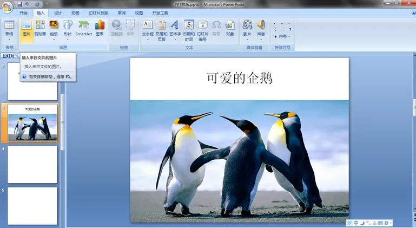This screenshot has width=416, height=228.
Task: Switch to the 开始 ribbon tab
Action: (x=23, y=13)
